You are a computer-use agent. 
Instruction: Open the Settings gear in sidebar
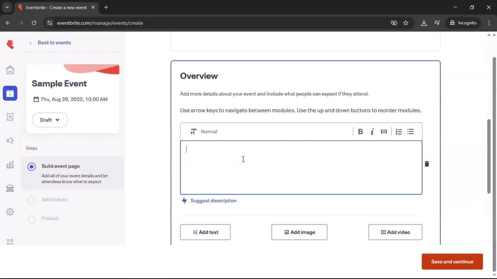pyautogui.click(x=10, y=212)
